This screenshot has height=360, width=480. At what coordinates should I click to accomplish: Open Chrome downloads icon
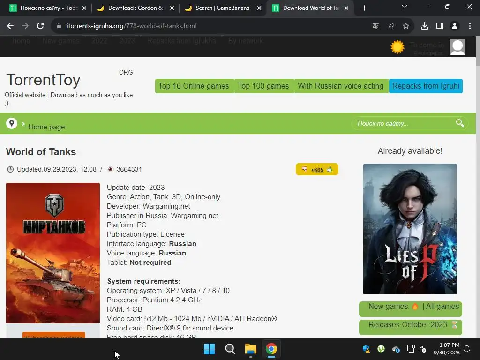click(424, 26)
